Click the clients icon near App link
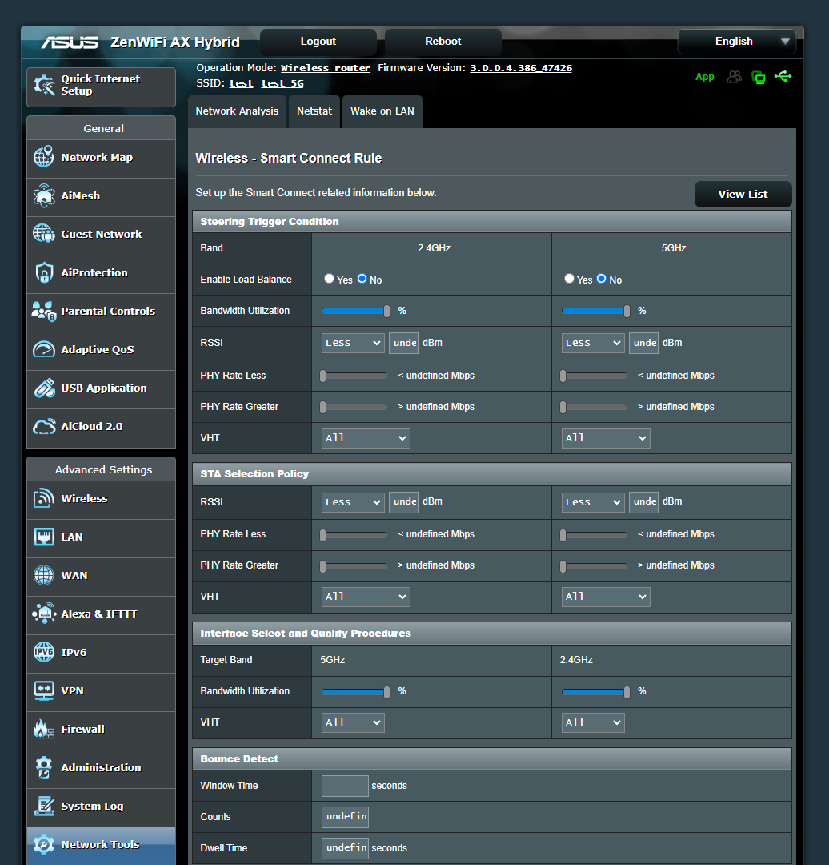Screen dimensions: 829x865 734,76
